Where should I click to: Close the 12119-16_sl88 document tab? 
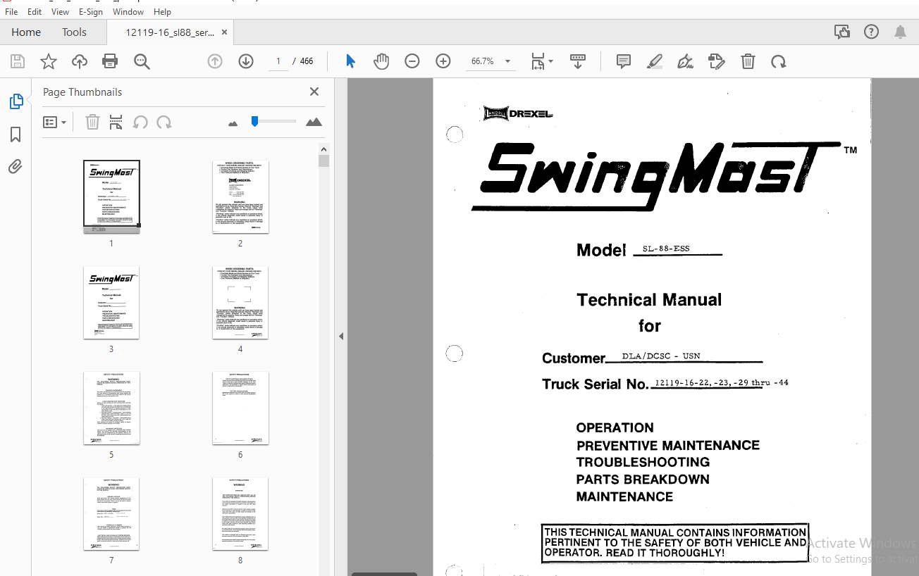pyautogui.click(x=224, y=32)
